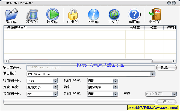Click the 移除(E) recycle bin icon
Viewport: 180px width, 111px height.
click(32, 14)
